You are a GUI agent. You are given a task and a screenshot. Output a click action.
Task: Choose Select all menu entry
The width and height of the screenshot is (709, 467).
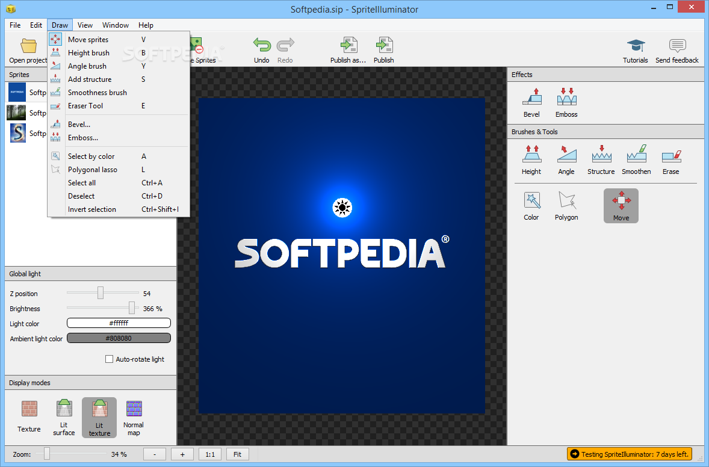tap(119, 182)
